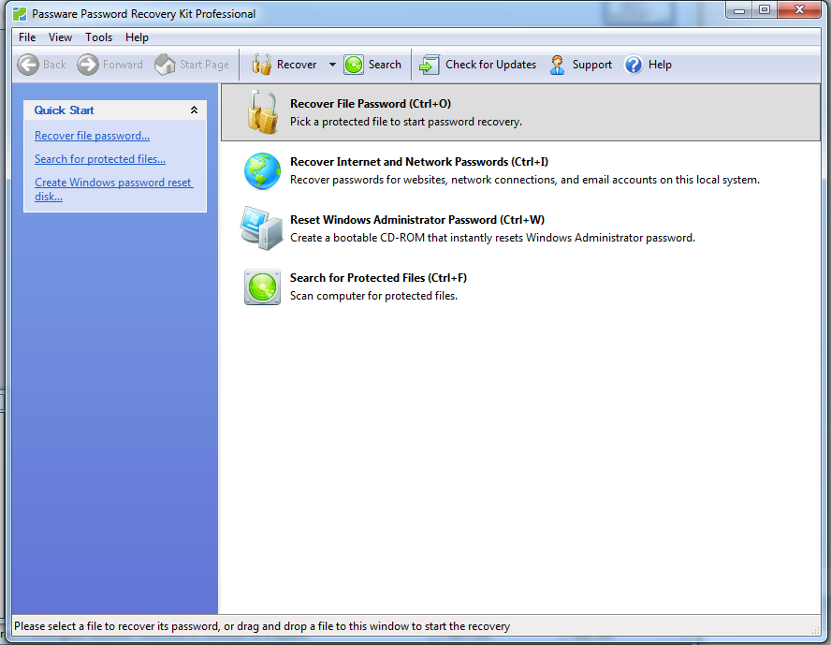Click the Start Page toolbar label
831x645 pixels.
tap(204, 65)
